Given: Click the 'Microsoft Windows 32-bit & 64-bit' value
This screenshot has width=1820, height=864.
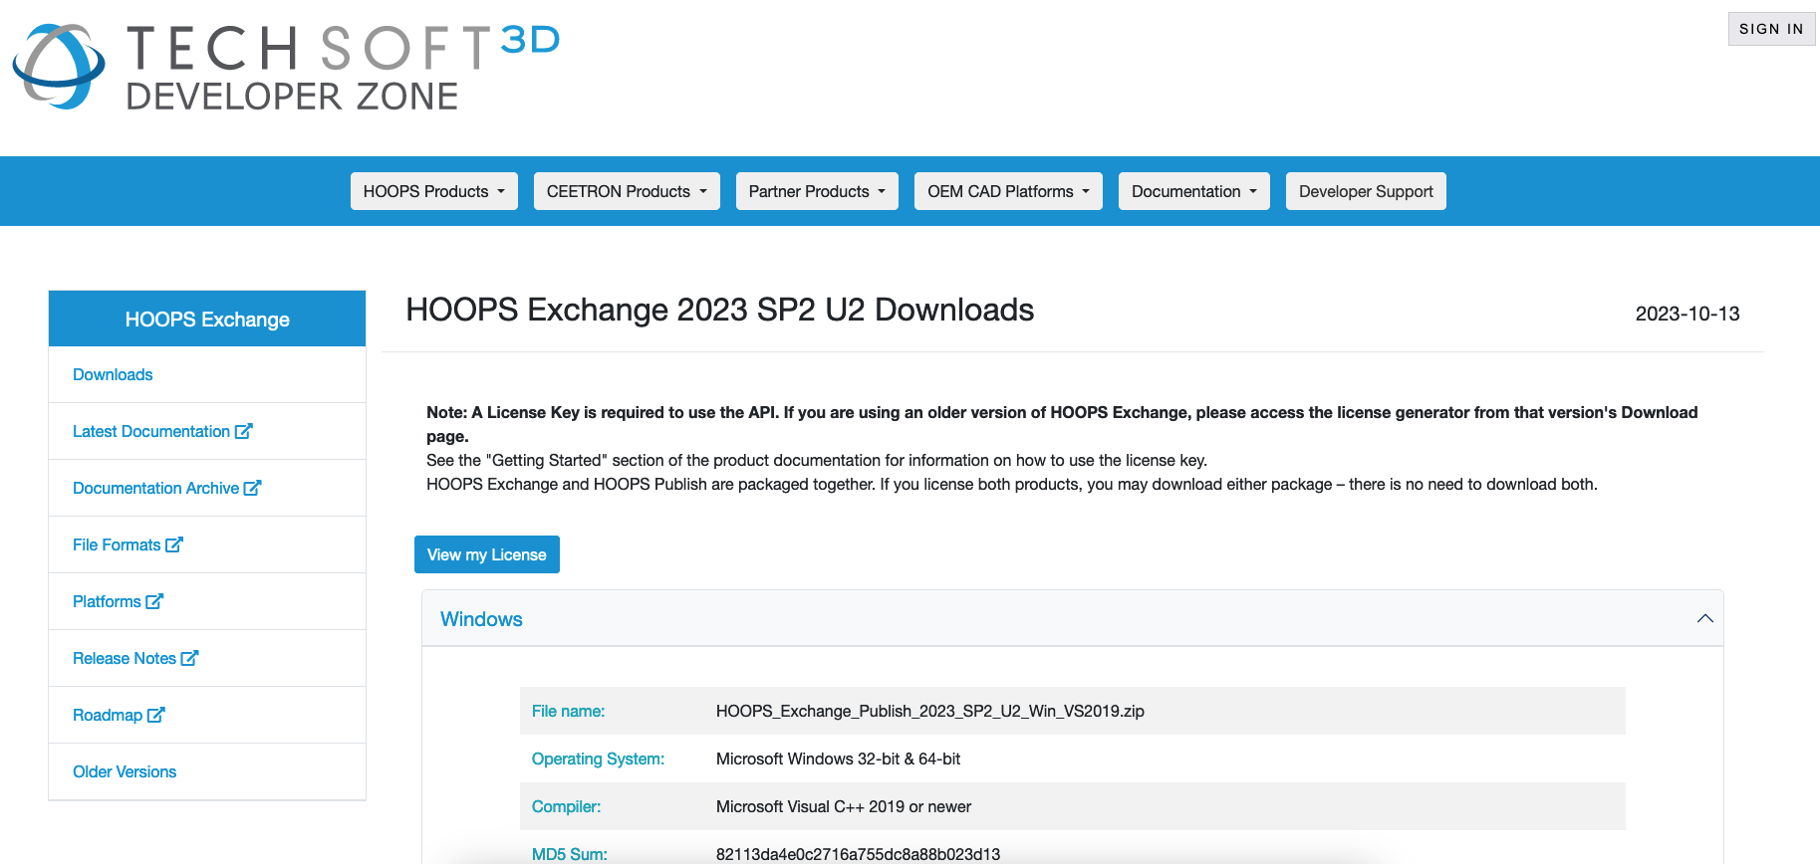Looking at the screenshot, I should coord(838,758).
